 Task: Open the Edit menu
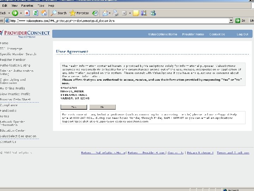pos(5,6)
